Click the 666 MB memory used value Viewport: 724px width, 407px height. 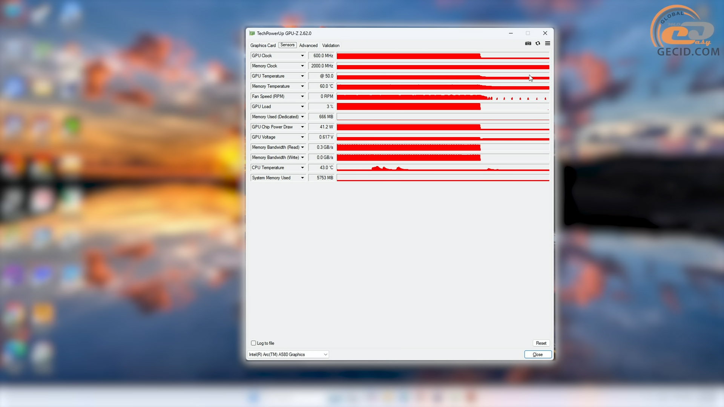click(x=321, y=116)
